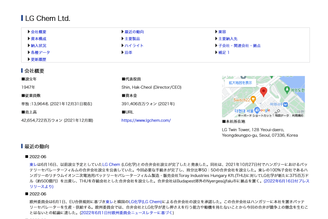This screenshot has width=328, height=219.
Task: Click the 더현대 서울 map label
Action: tap(244, 111)
